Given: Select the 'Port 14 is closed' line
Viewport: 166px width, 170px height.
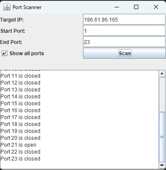Looking at the screenshot, I should [20, 97].
